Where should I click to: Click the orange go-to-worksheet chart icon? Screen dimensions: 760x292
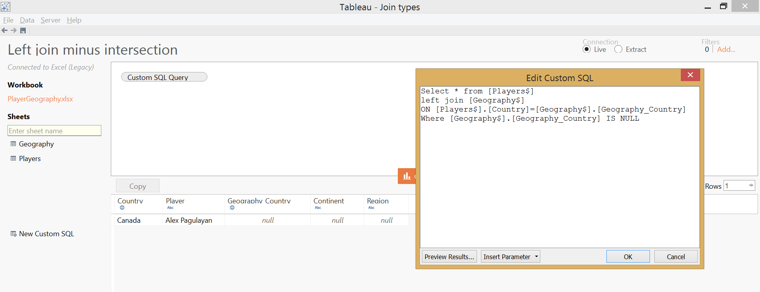tap(407, 176)
